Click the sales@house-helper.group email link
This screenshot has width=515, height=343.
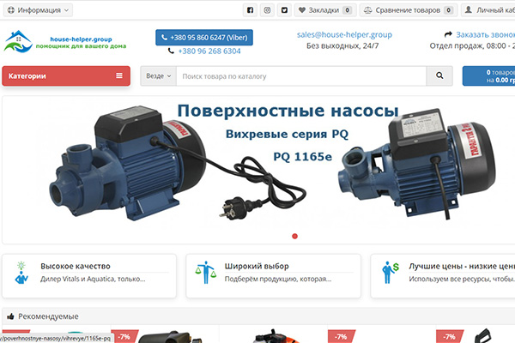tap(344, 34)
